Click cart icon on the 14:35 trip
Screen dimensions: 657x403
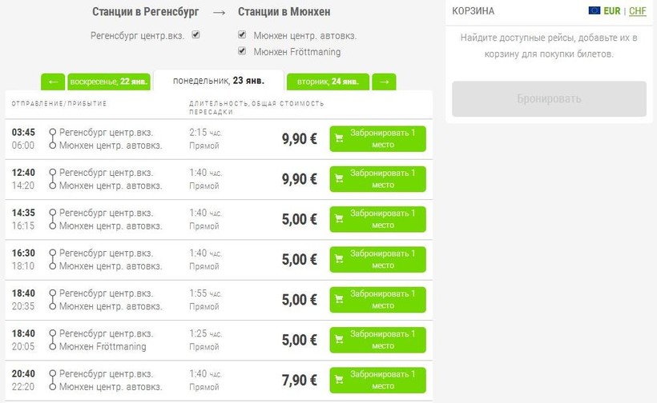tap(338, 219)
